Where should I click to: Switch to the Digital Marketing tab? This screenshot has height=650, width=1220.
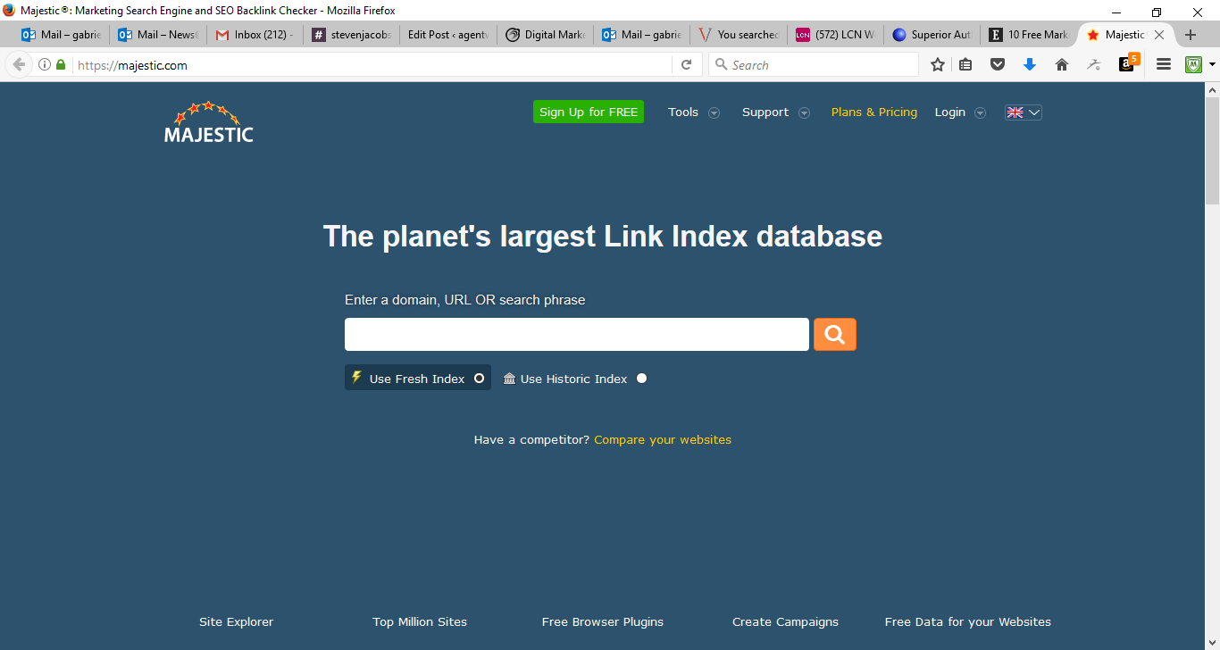(545, 35)
